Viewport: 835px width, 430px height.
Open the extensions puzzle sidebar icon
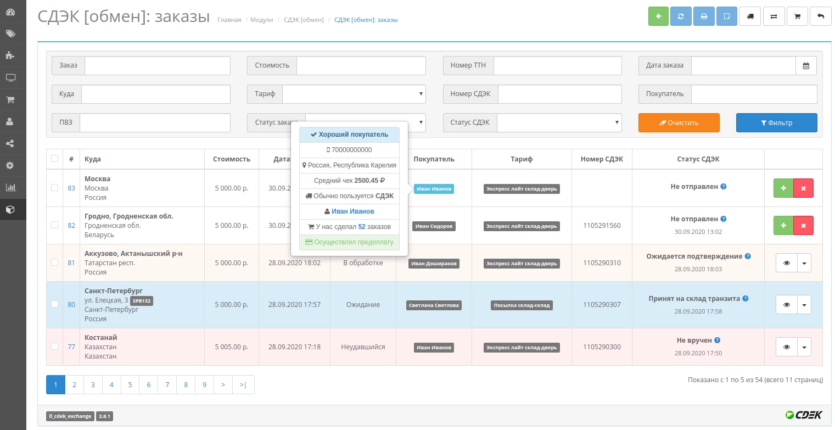click(10, 56)
